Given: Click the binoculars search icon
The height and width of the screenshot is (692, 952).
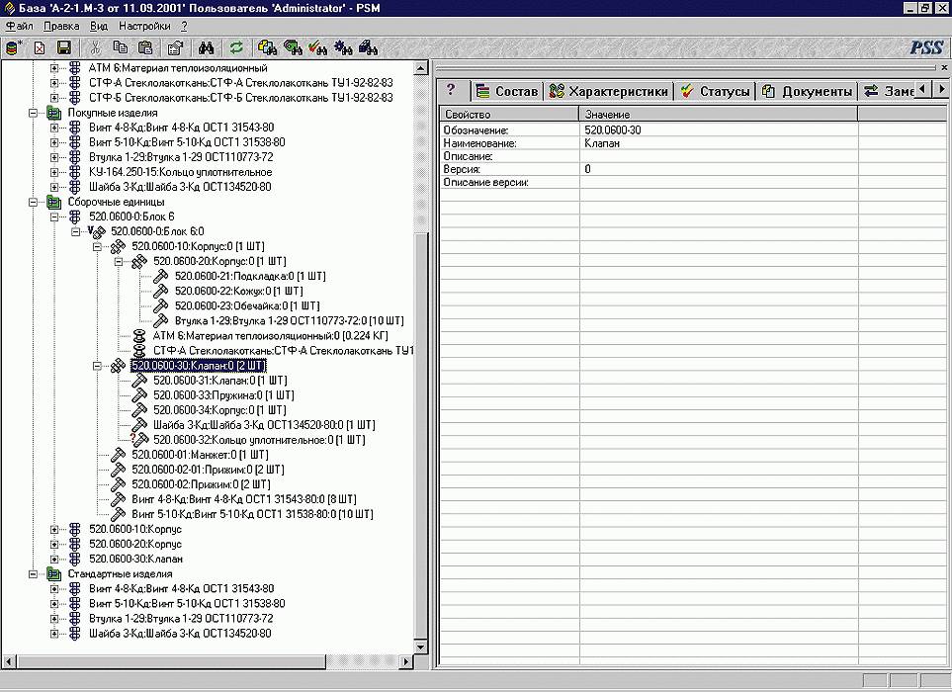Looking at the screenshot, I should [x=207, y=47].
